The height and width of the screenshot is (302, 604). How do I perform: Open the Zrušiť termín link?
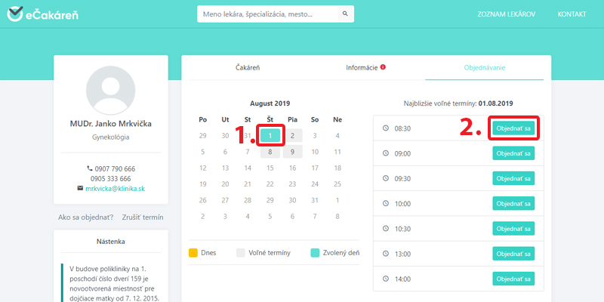(x=142, y=217)
